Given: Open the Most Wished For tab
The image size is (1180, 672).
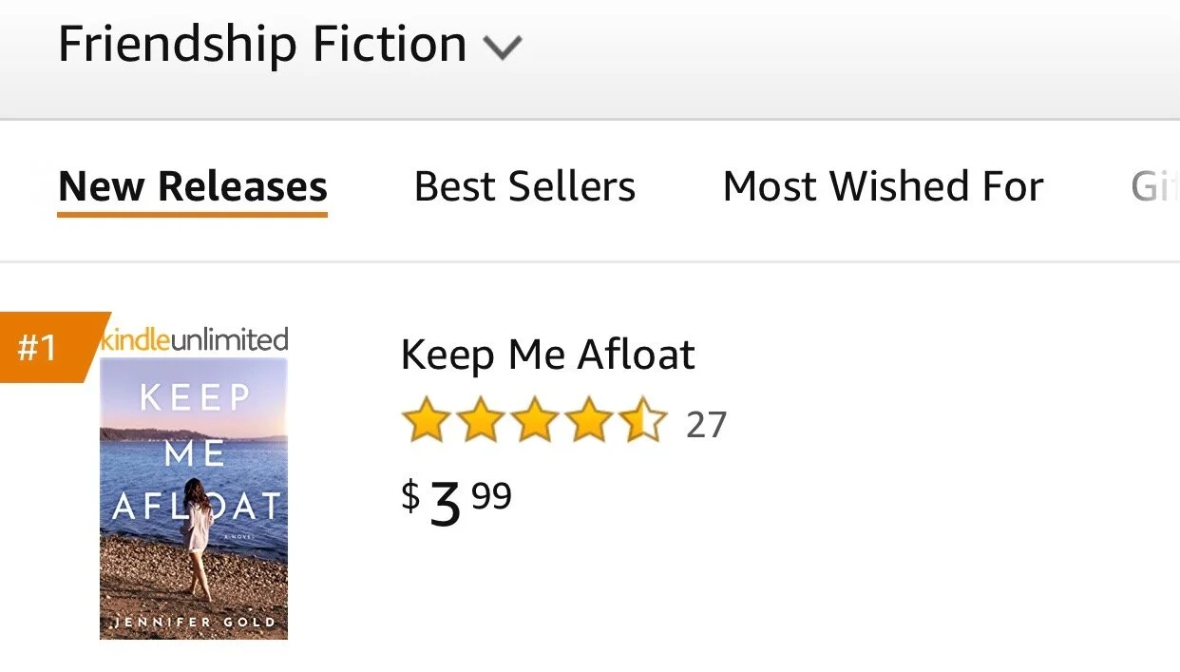Looking at the screenshot, I should (883, 186).
